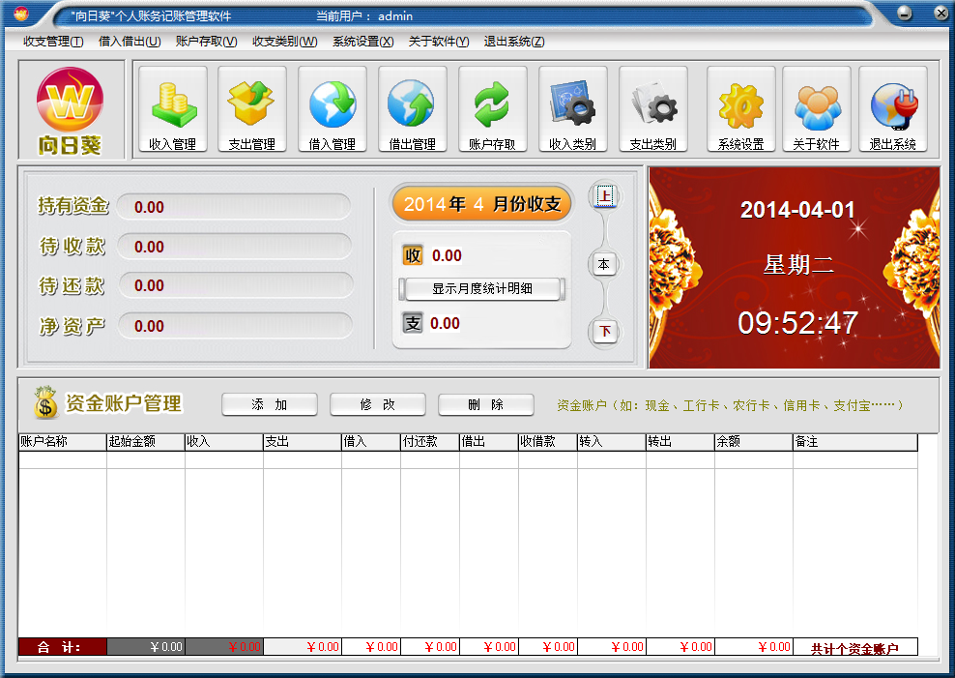Open 系统设置 system settings toolbar icon
This screenshot has height=678, width=955.
tap(739, 108)
